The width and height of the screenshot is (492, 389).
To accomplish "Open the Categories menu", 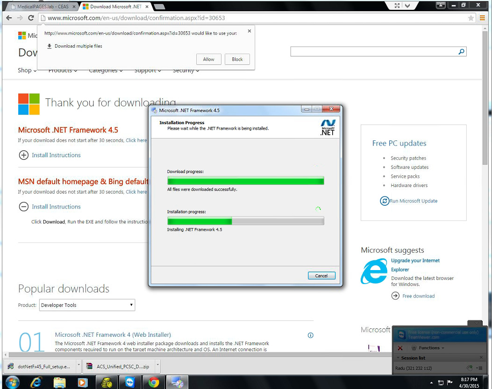I will tap(106, 70).
